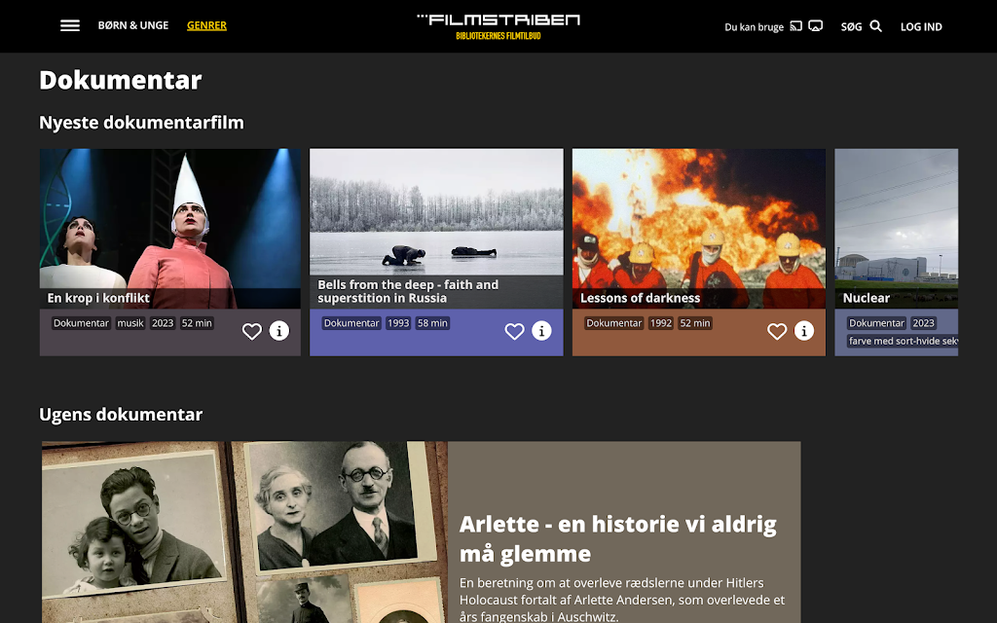Click the AirPlay icon in header
This screenshot has width=997, height=623.
(816, 26)
